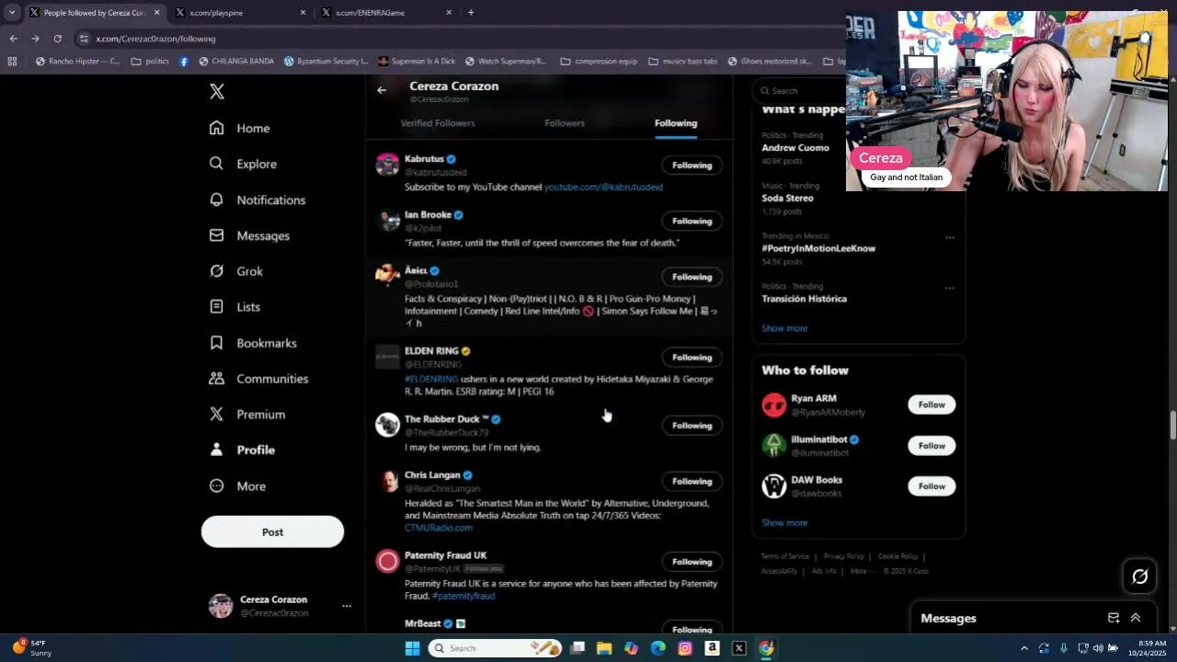Follow DAW Books
This screenshot has height=662, width=1177.
(931, 486)
